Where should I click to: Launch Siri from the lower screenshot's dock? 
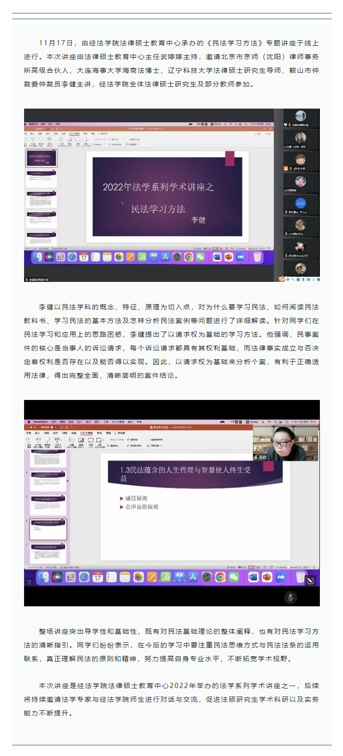(57, 577)
